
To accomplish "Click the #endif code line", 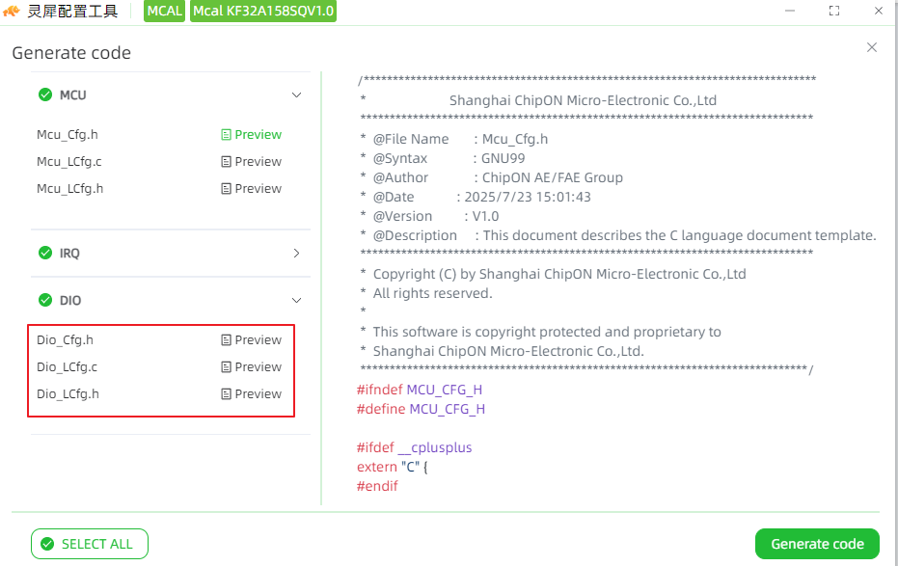I will [377, 486].
